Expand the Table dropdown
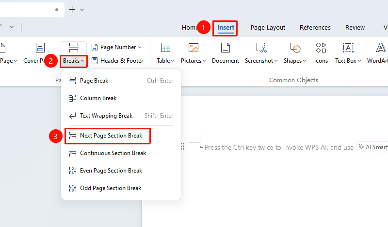Screen dimensions: 388x227 click(x=173, y=61)
